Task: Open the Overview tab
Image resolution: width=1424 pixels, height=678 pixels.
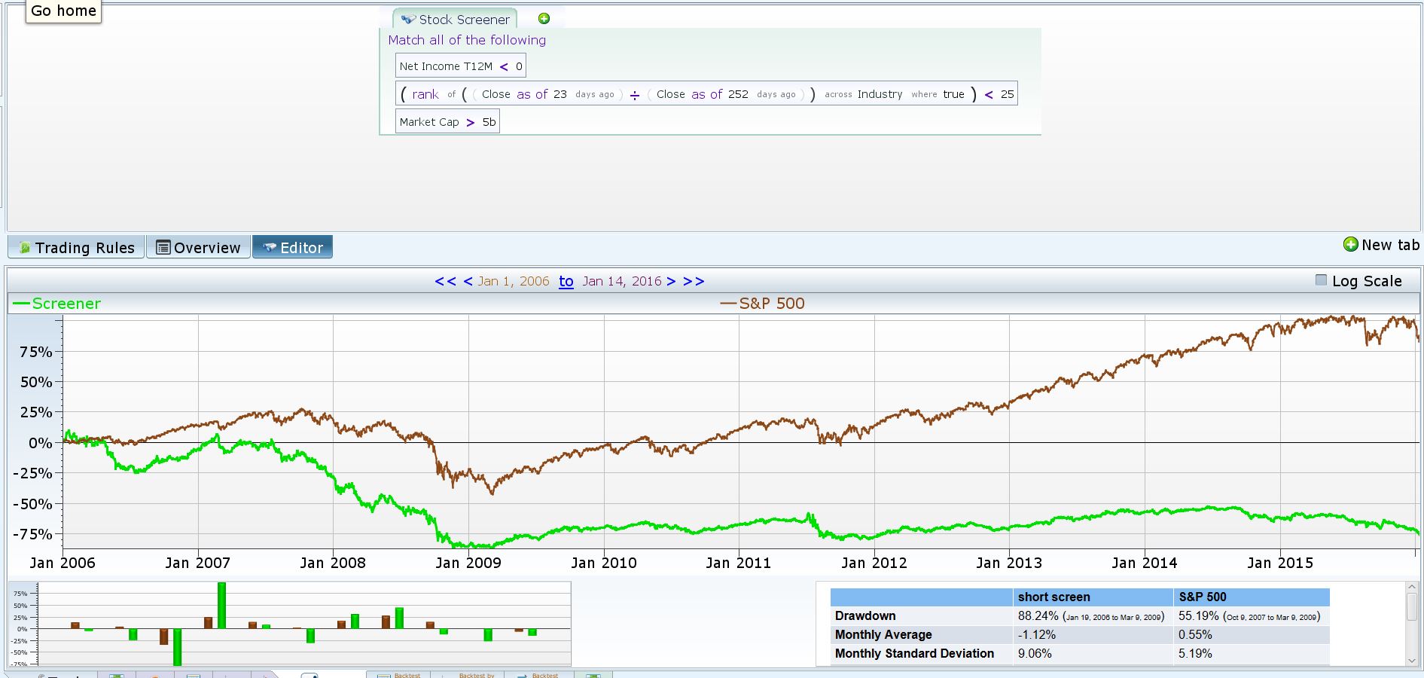Action: 199,248
